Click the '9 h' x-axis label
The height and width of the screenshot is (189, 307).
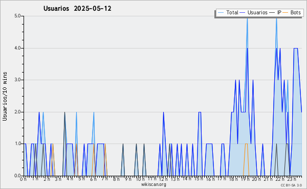click(128, 179)
